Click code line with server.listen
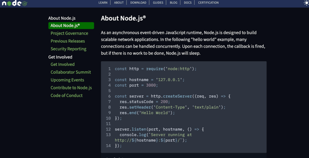Image resolution: width=309 pixels, height=158 pixels. tap(159, 129)
